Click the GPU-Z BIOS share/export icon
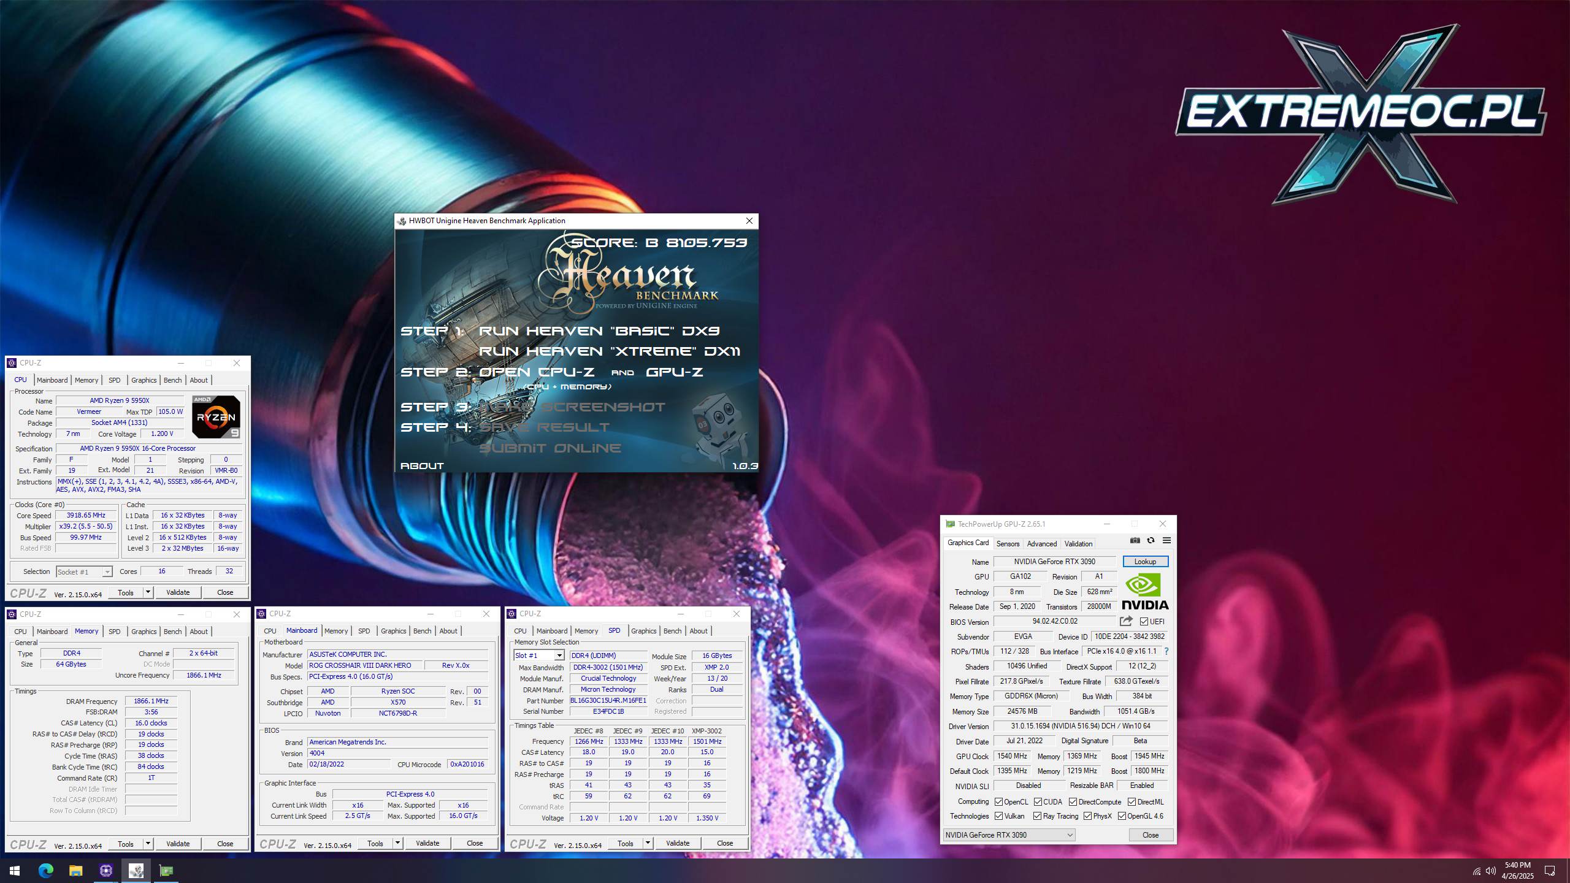This screenshot has height=883, width=1570. (x=1126, y=621)
